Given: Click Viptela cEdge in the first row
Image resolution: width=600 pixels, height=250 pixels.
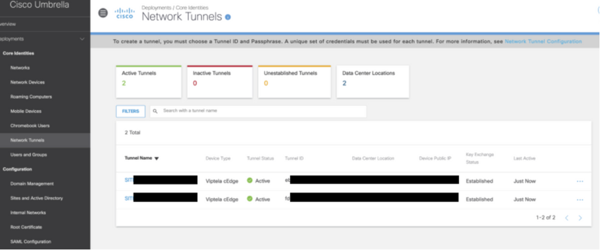Looking at the screenshot, I should pos(222,181).
